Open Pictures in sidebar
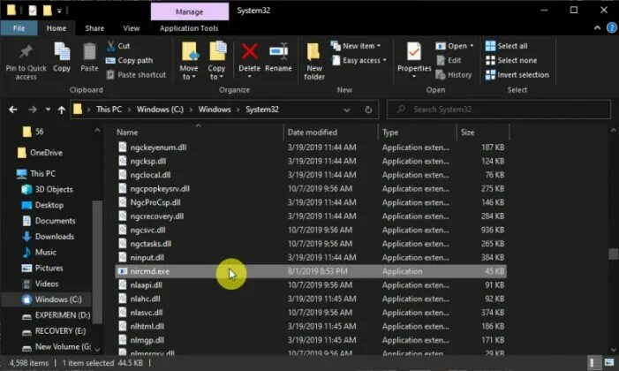This screenshot has width=619, height=371. click(x=42, y=268)
